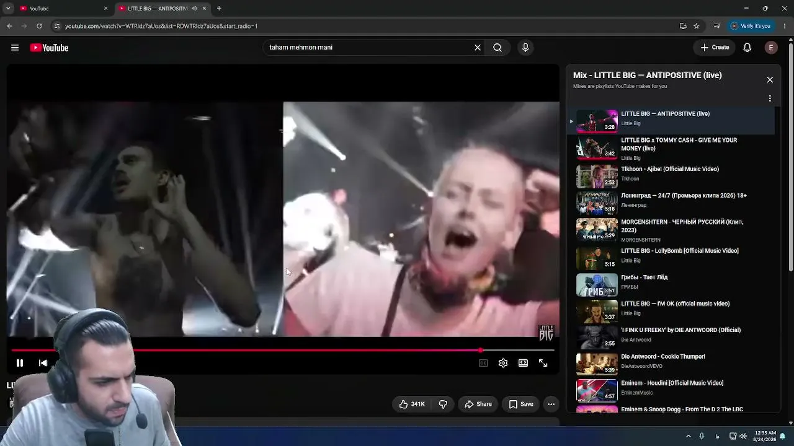Like the video with 341K likes
Screen dimensions: 794x446
412,404
